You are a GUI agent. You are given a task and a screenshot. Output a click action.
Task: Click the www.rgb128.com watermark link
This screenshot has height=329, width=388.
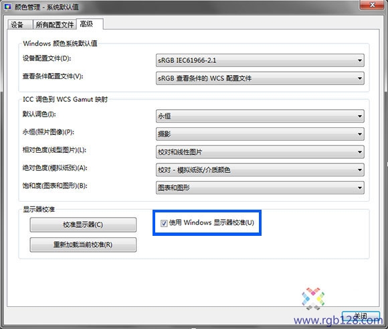tap(338, 320)
